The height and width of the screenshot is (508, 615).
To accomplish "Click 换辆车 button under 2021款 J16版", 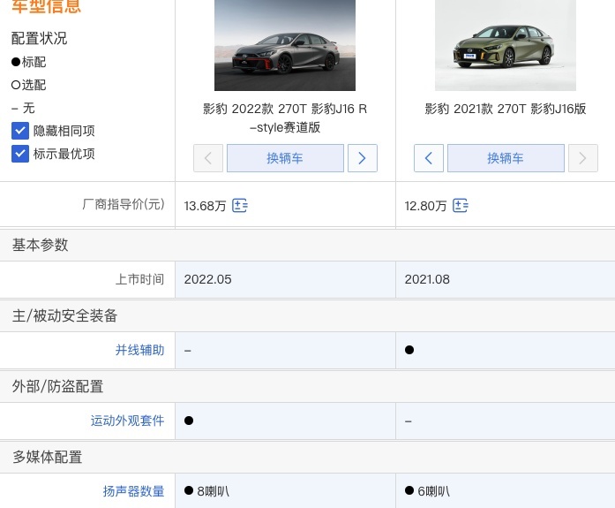I will [x=506, y=158].
